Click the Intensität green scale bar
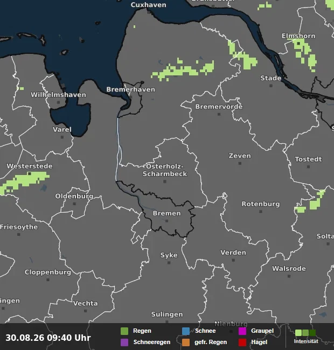 [305, 333]
